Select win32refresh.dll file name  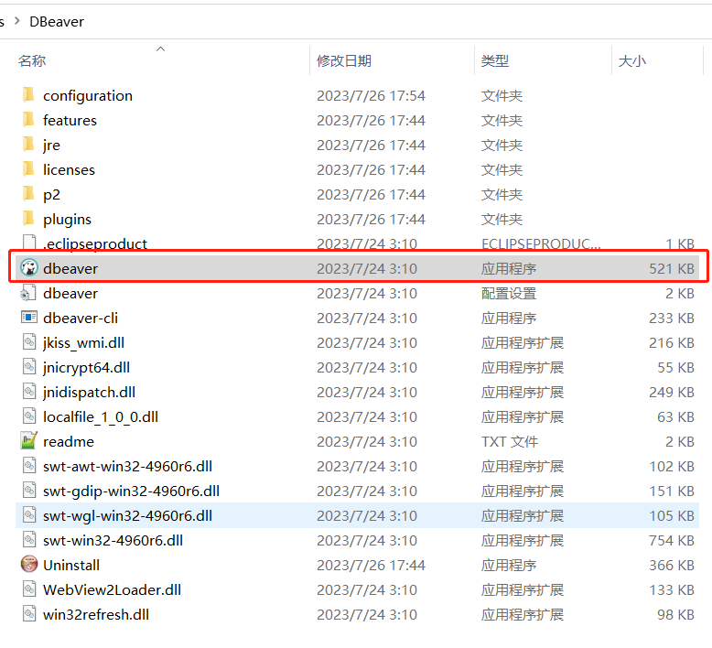pyautogui.click(x=96, y=614)
